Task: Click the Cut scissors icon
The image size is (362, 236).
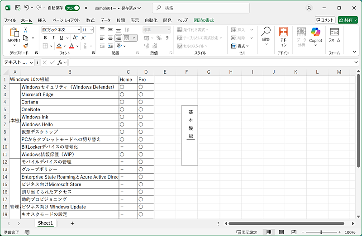Action: pyautogui.click(x=26, y=30)
